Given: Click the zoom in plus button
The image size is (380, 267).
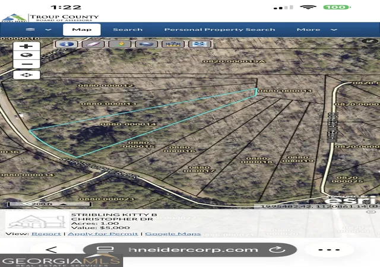Looking at the screenshot, I should pyautogui.click(x=26, y=46).
